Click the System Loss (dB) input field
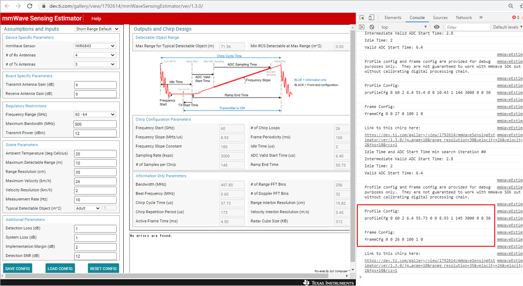 (x=95, y=238)
